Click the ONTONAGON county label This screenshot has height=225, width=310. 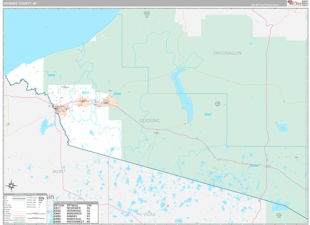coord(227,53)
